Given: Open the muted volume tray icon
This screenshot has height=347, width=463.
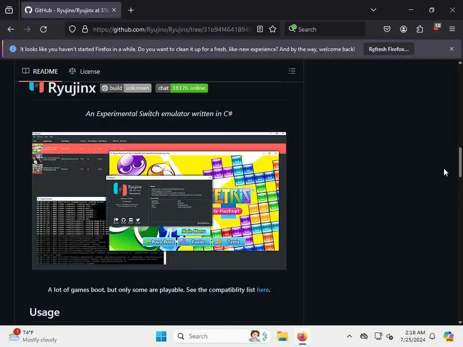Looking at the screenshot, I should (x=390, y=336).
